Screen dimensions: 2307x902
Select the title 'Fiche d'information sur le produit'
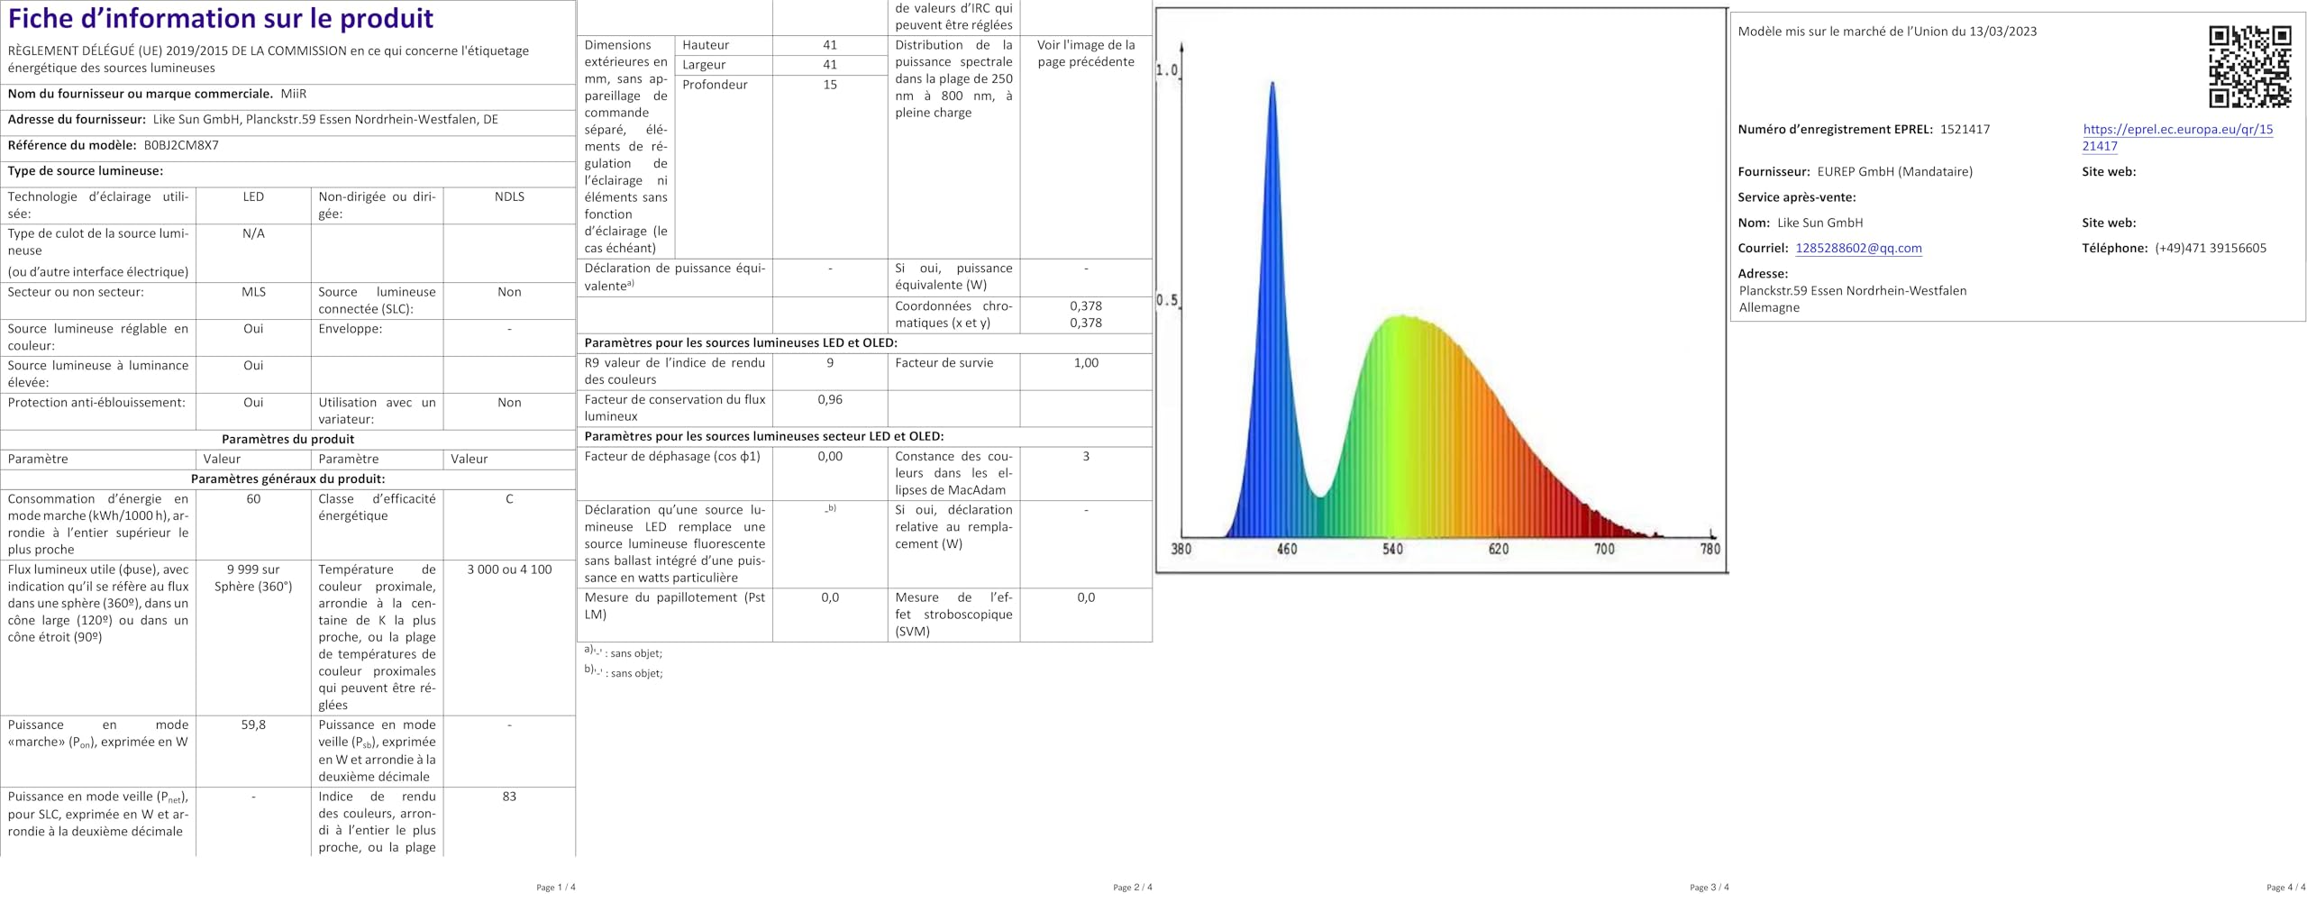pyautogui.click(x=221, y=19)
